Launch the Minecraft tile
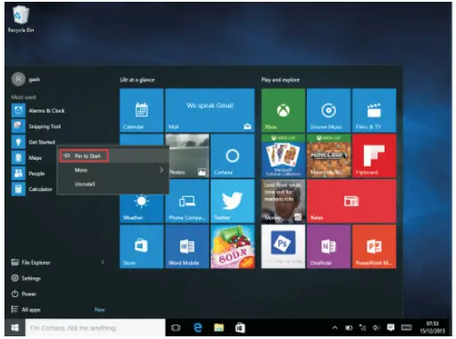 coord(328,155)
